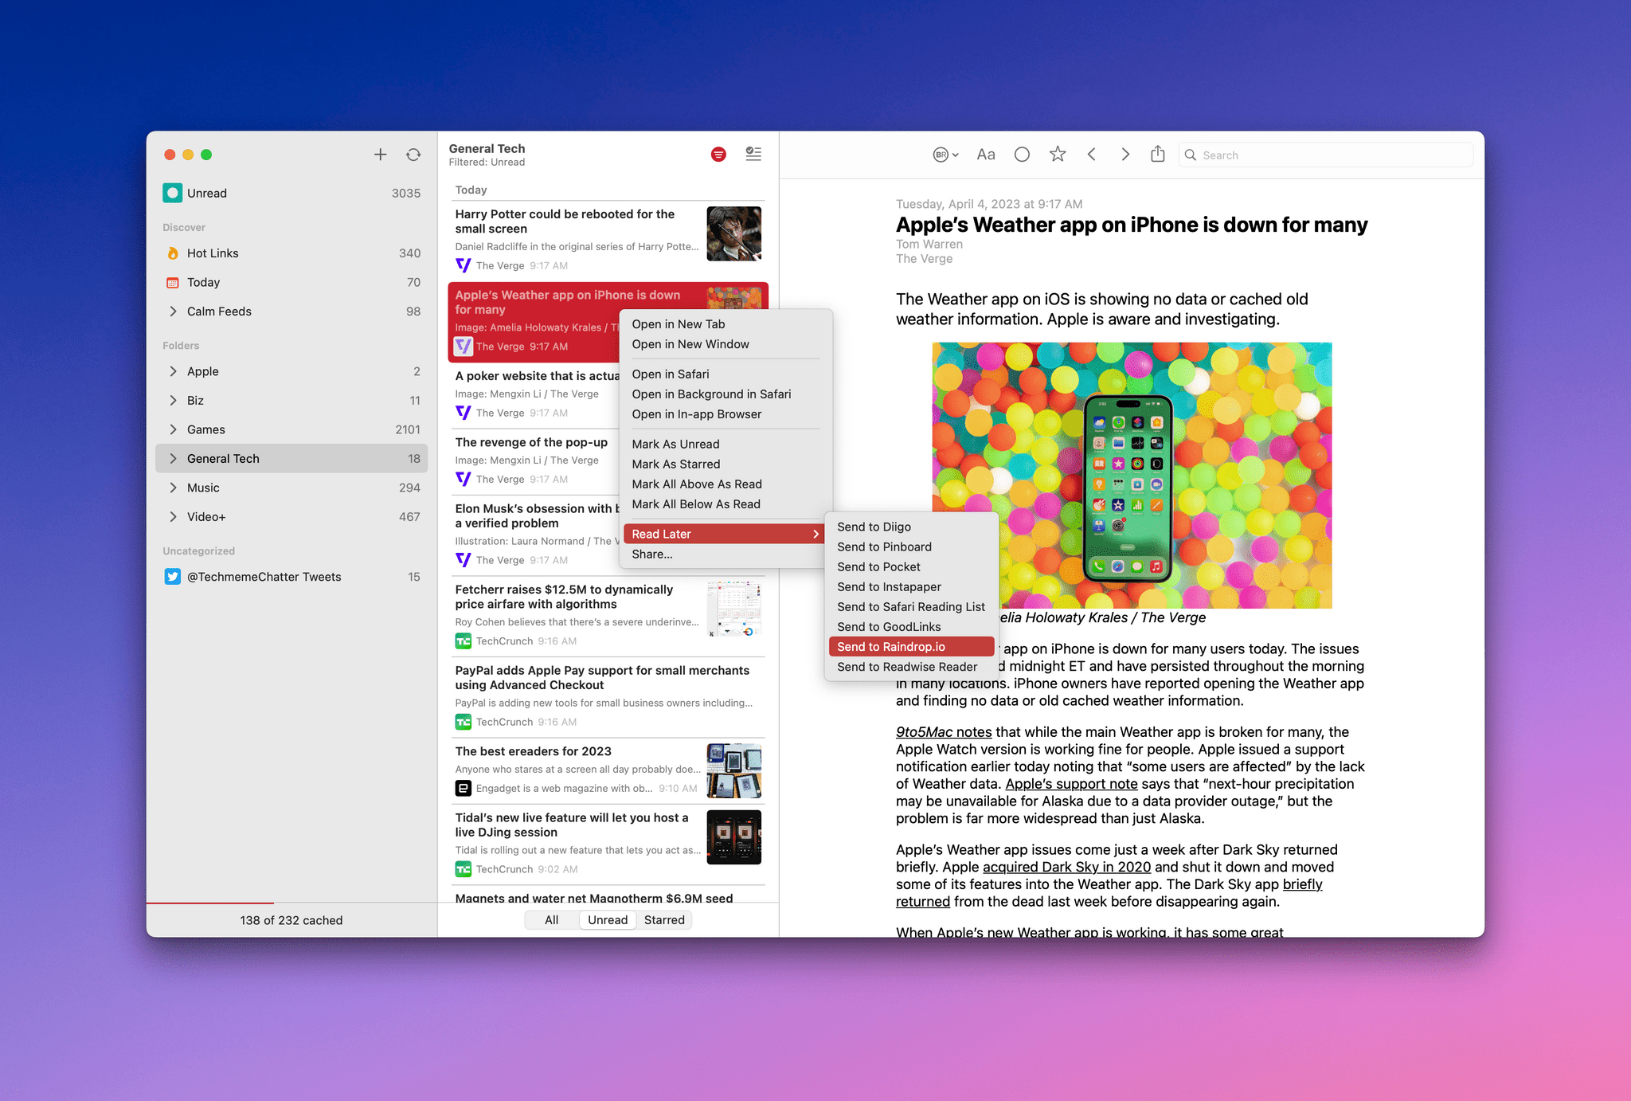Expand the Calm Feeds group
This screenshot has width=1631, height=1101.
coord(173,311)
